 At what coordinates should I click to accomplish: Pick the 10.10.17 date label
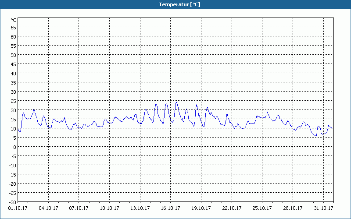point(110,208)
